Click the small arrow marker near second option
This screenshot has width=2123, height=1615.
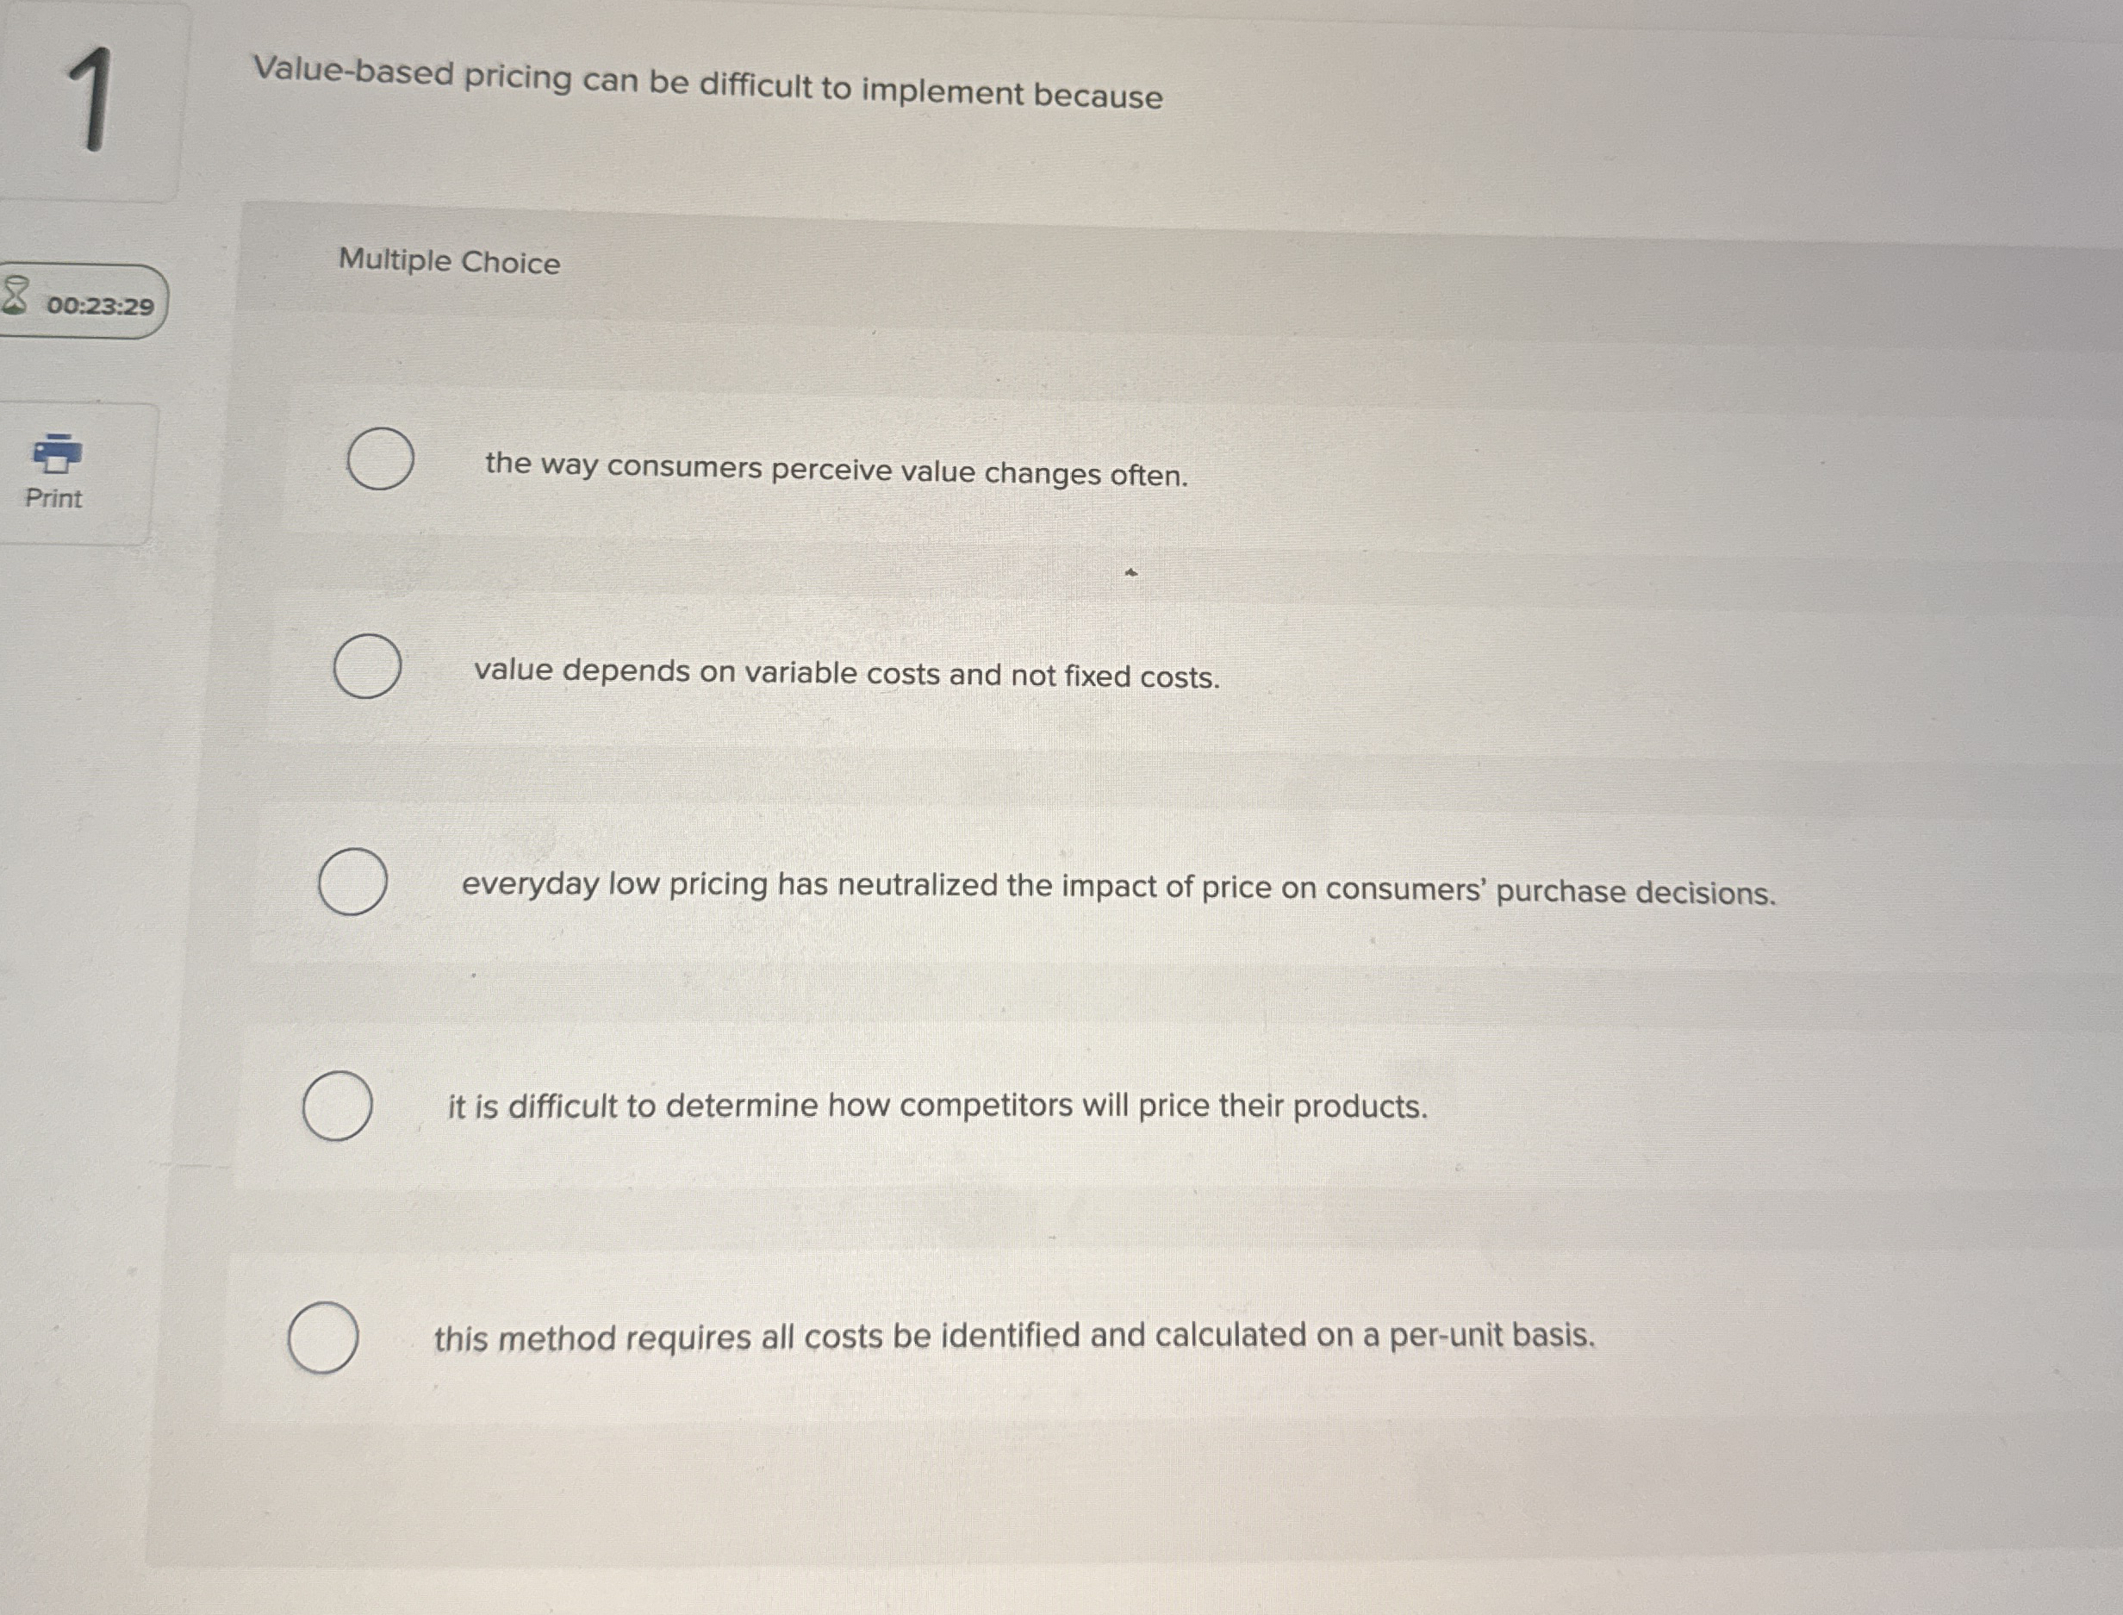(x=1131, y=571)
